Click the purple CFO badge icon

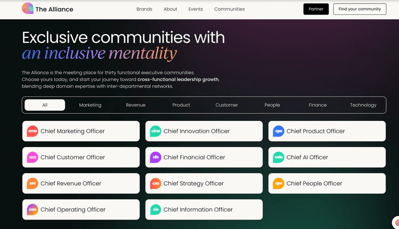[156, 157]
